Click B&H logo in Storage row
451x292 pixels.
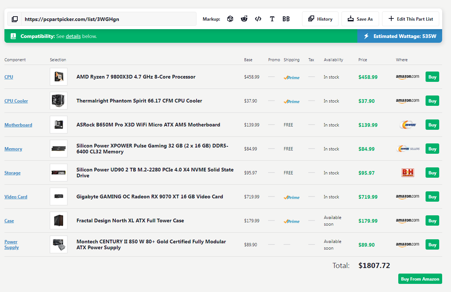pos(408,173)
